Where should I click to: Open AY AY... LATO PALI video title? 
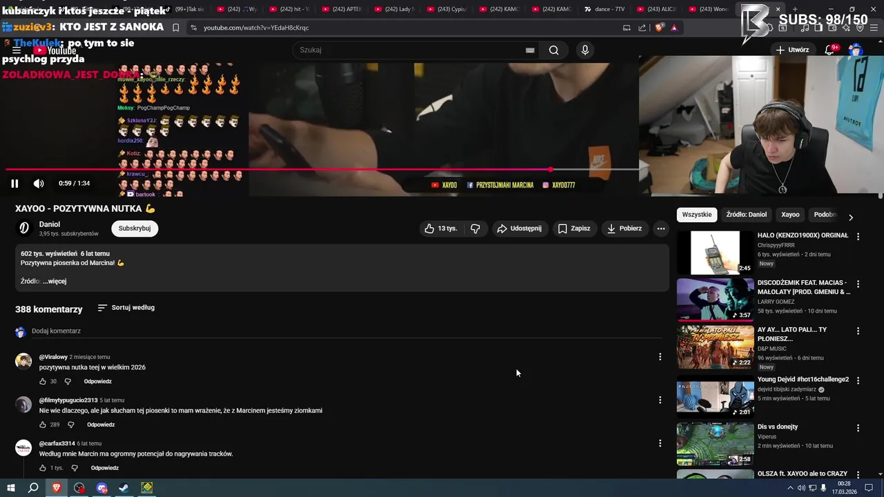point(792,334)
